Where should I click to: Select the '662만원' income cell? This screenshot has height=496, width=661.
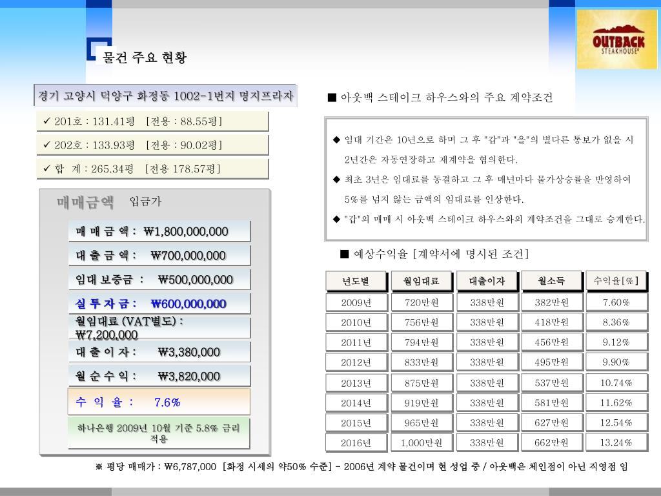tap(551, 442)
